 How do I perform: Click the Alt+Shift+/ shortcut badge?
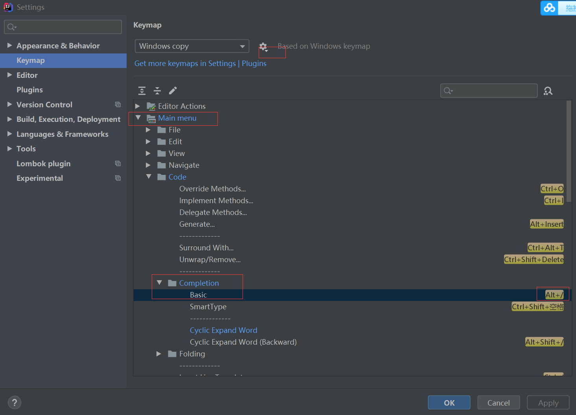point(545,342)
